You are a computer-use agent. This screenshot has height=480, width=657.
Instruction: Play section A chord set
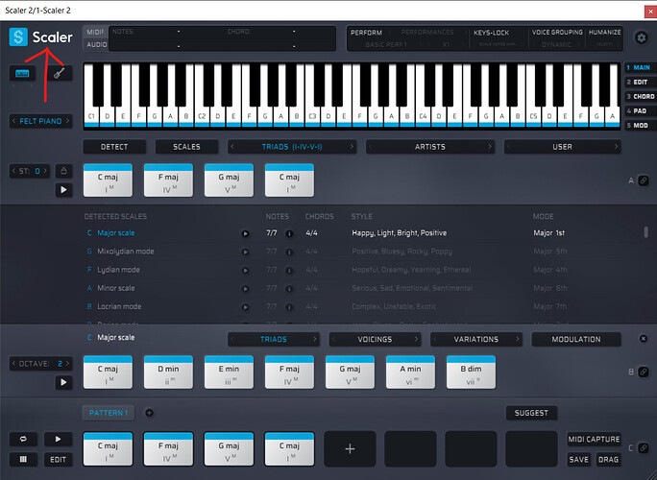pos(63,190)
